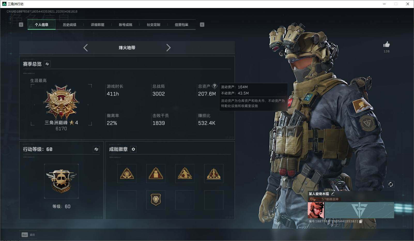Copy the player ID number
The height and width of the screenshot is (241, 414).
coord(361,221)
